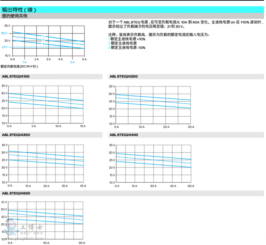
Task: Click the ABL 8TEQ24200 chart title
Action: pyautogui.click(x=124, y=76)
